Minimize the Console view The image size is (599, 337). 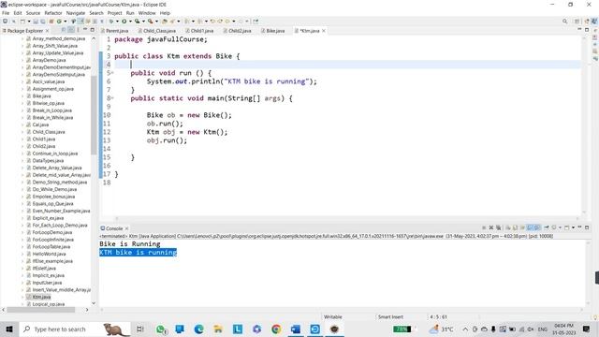[x=579, y=227]
